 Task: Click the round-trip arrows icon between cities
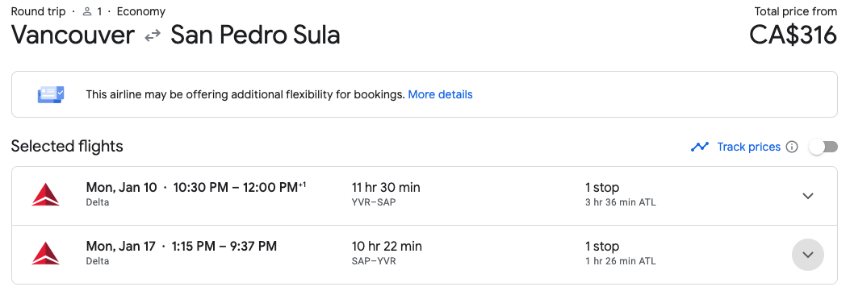click(x=153, y=35)
